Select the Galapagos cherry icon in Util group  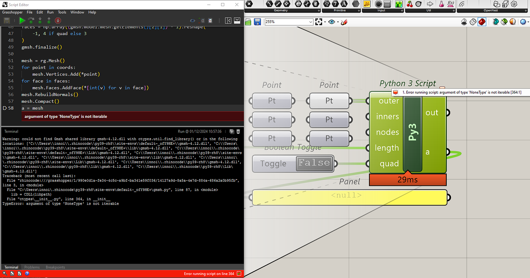click(x=410, y=4)
